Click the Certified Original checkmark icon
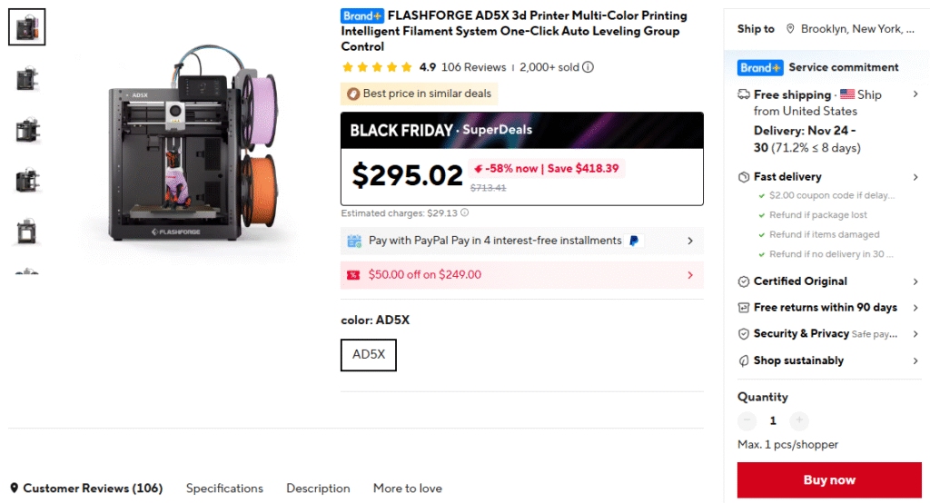 tap(744, 281)
